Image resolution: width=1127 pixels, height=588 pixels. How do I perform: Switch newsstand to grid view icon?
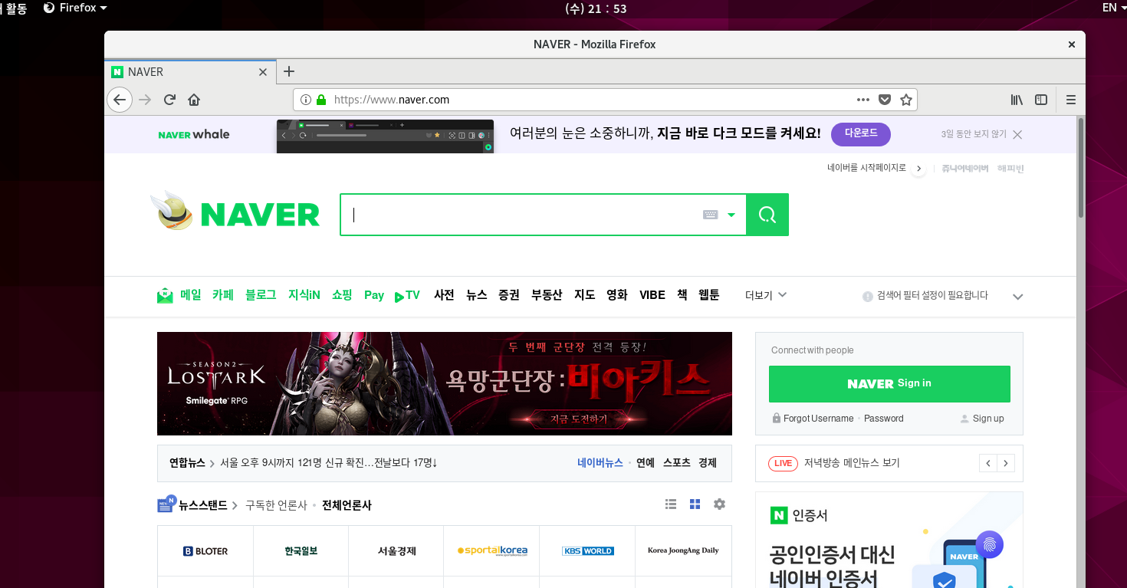tap(695, 504)
